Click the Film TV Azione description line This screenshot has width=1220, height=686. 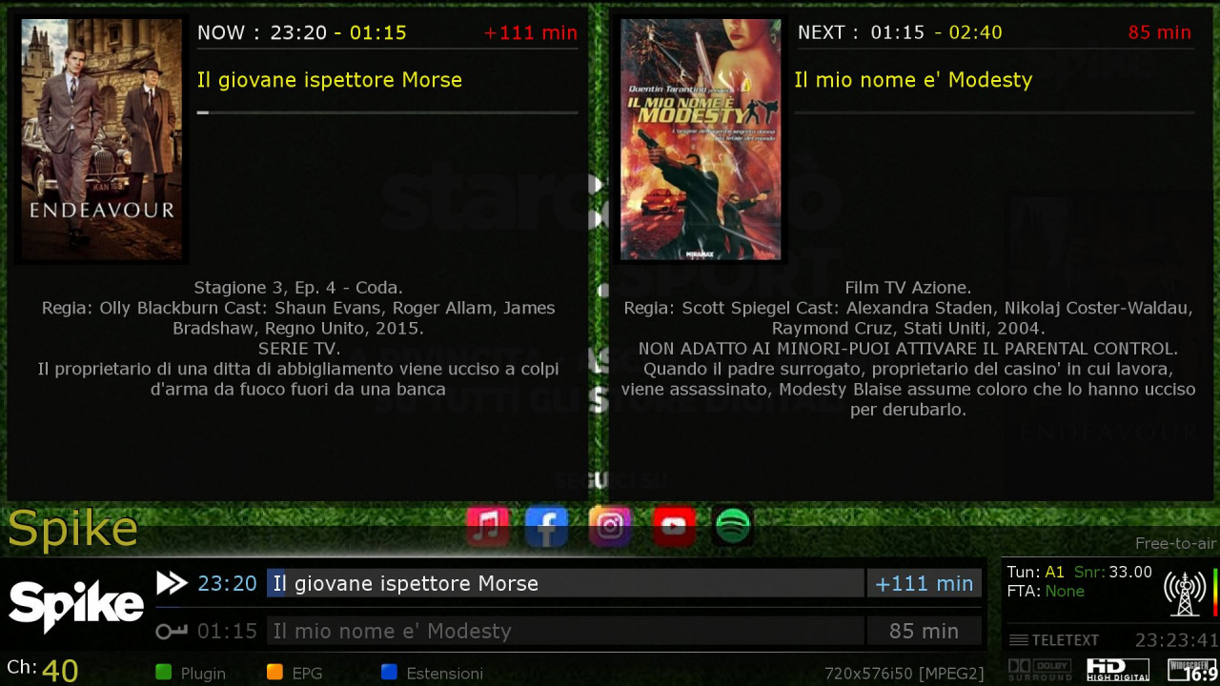click(907, 287)
